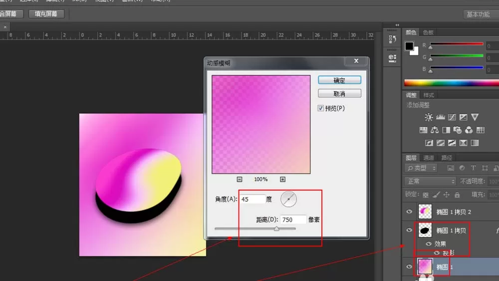Screen dimensions: 499x281
Task: Add a Levels adjustment
Action: (441, 117)
